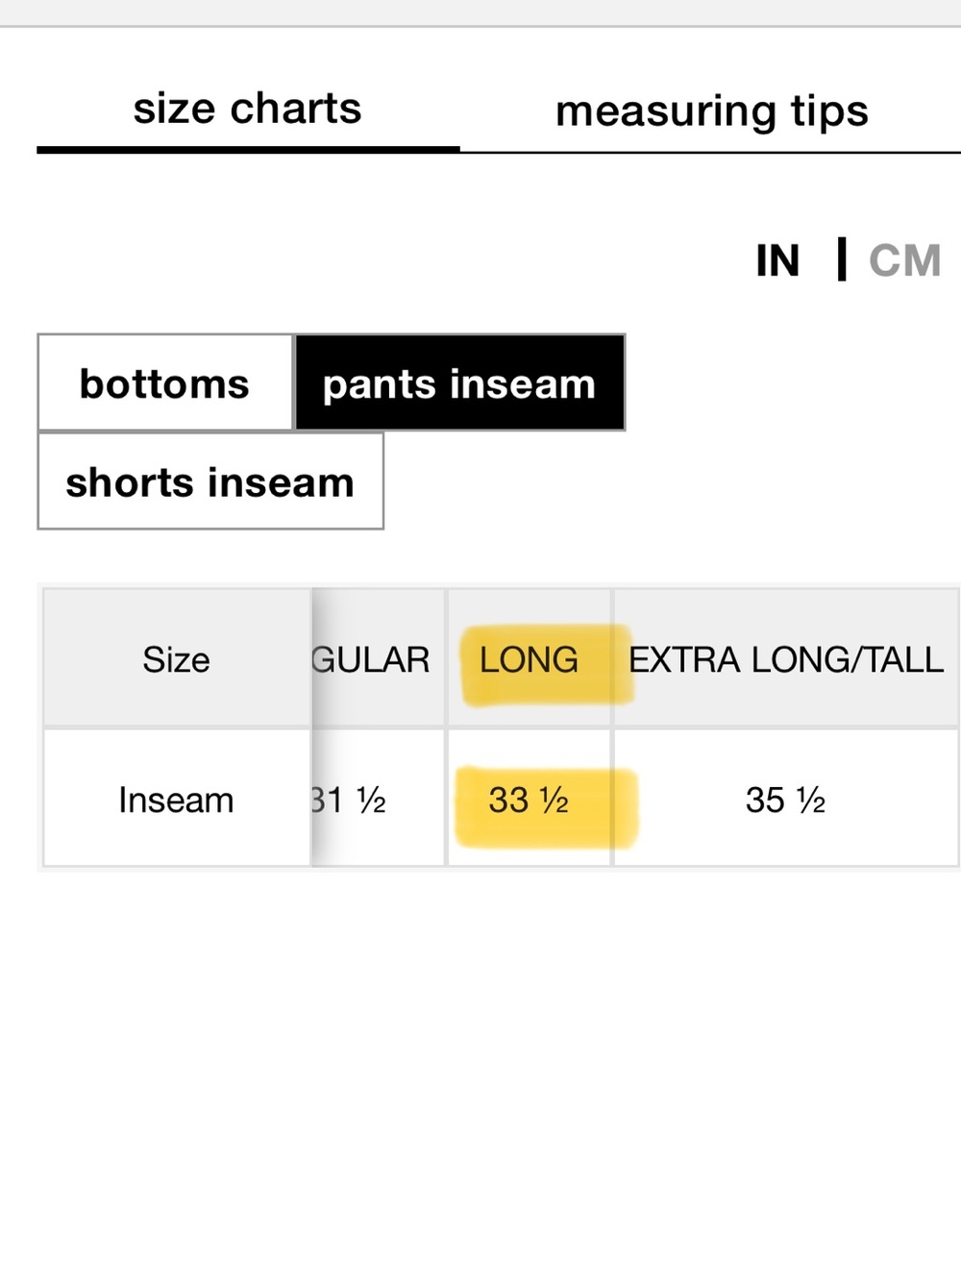Select inches with the IN toggle
Viewport: 961px width, 1281px height.
pyautogui.click(x=777, y=260)
